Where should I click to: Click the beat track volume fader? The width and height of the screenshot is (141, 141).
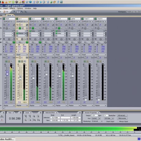click(x=7, y=73)
